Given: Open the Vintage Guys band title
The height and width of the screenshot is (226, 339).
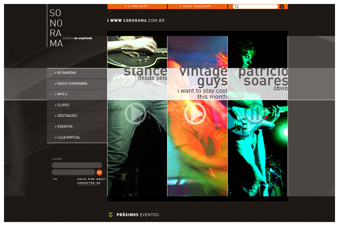Looking at the screenshot, I should click(204, 77).
